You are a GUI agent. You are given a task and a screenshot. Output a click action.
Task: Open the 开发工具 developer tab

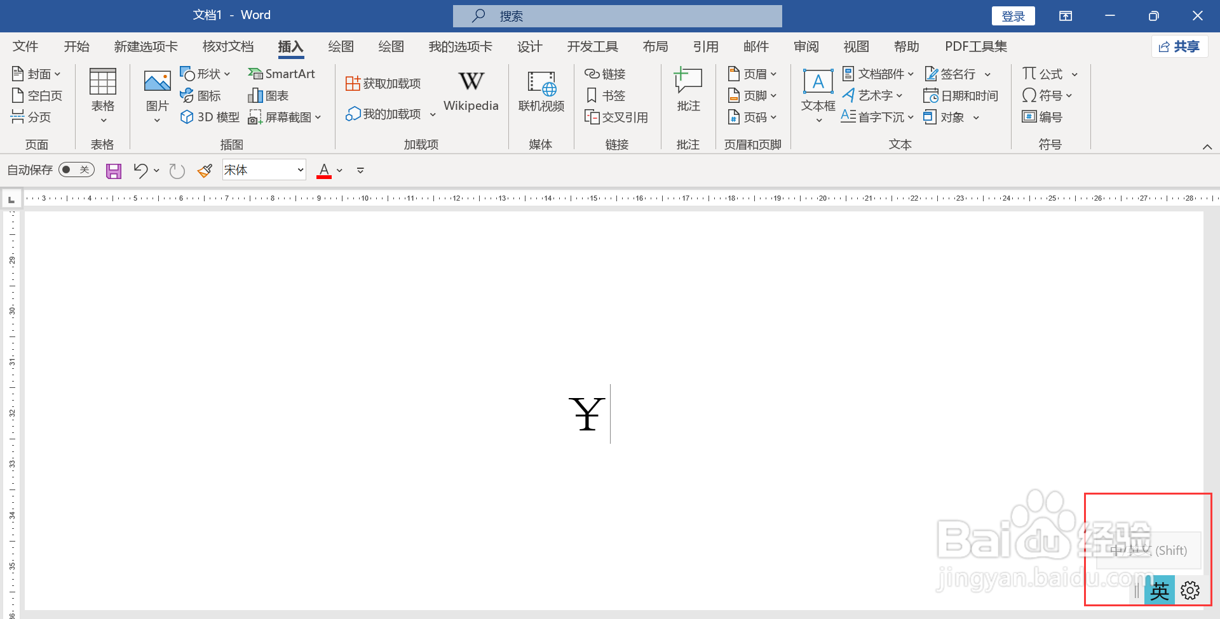[x=592, y=46]
